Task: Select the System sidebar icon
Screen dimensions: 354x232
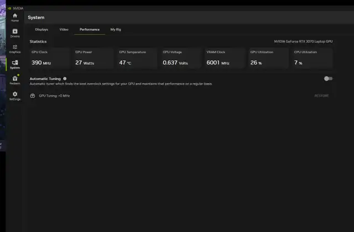Action: pyautogui.click(x=15, y=65)
